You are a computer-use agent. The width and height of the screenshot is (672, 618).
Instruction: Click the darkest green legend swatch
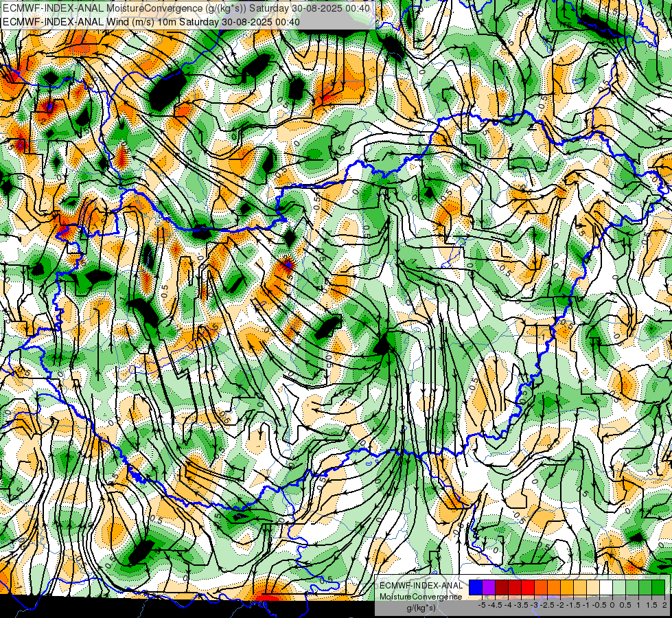click(x=658, y=588)
